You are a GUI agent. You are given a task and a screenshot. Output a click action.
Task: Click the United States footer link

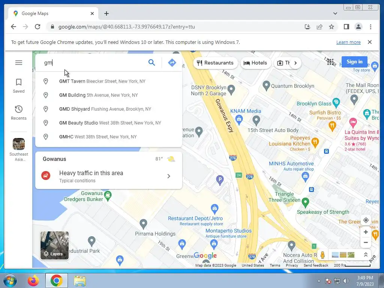[253, 265]
